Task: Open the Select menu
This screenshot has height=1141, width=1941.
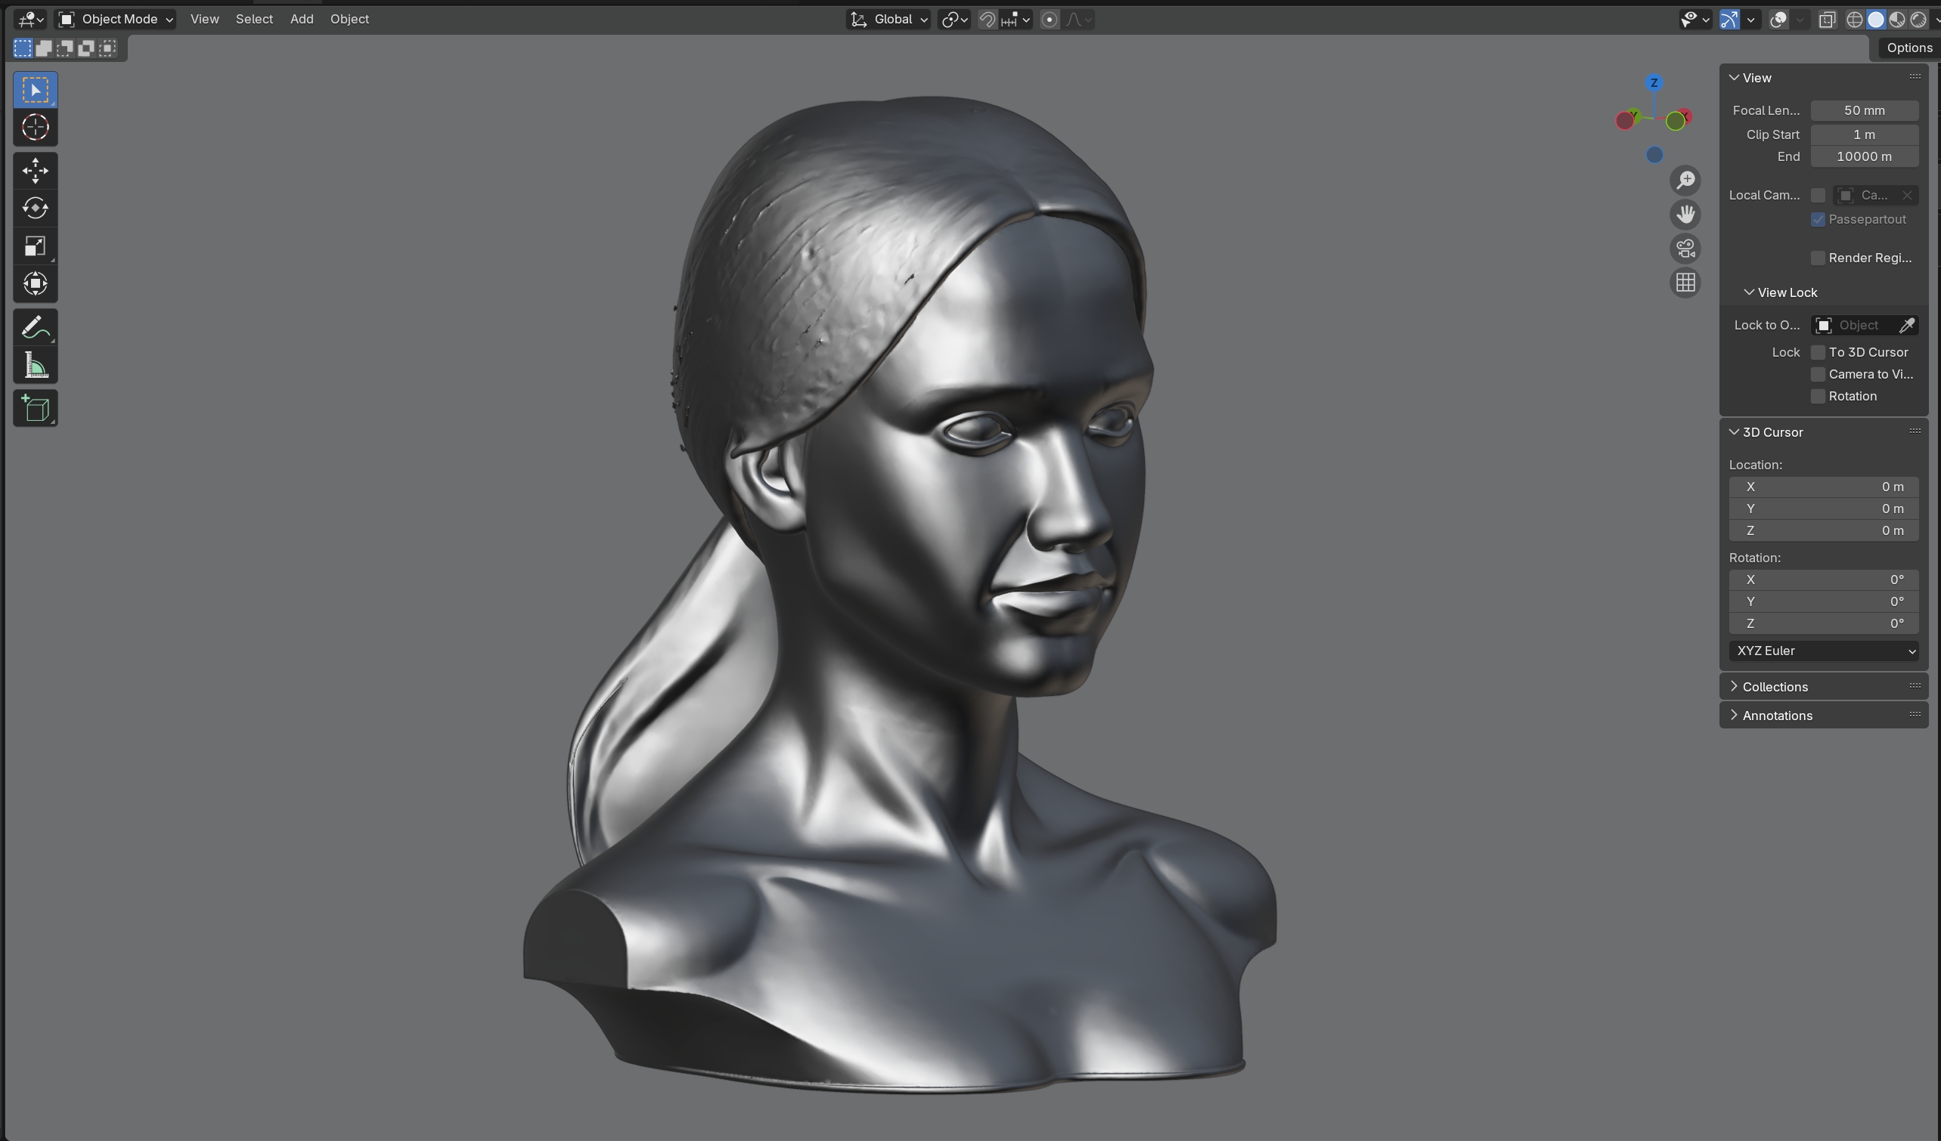Action: 253,19
